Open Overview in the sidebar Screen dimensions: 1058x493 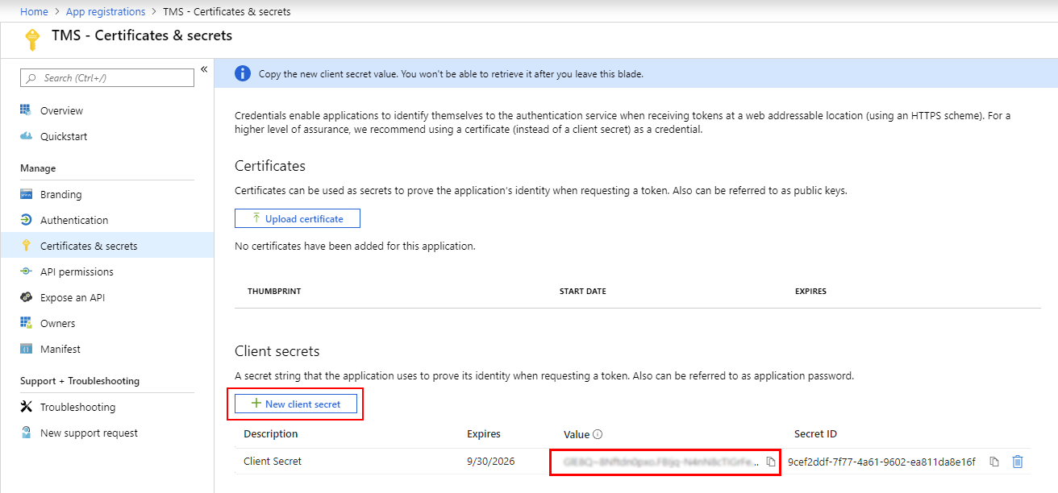61,111
